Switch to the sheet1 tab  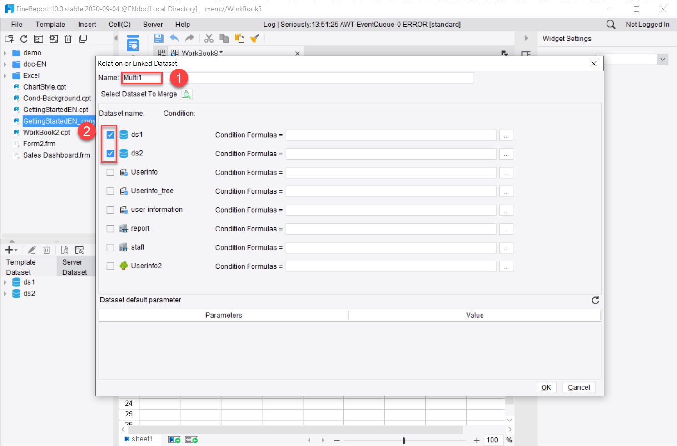[x=140, y=439]
